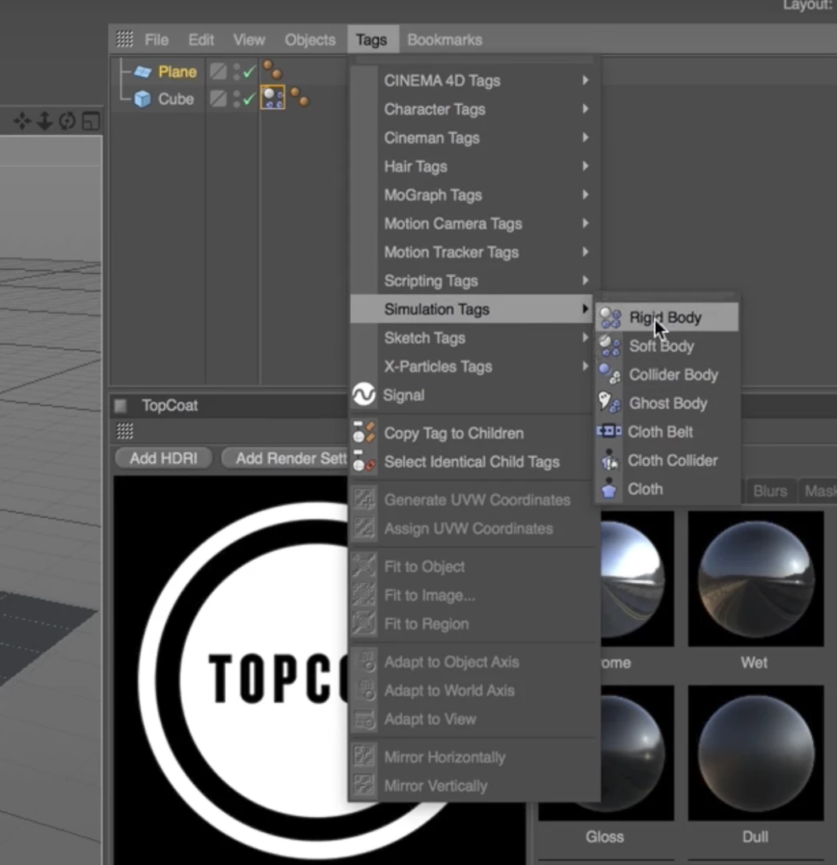The width and height of the screenshot is (837, 865).
Task: Toggle the viewport maximize layout icon
Action: [x=91, y=121]
